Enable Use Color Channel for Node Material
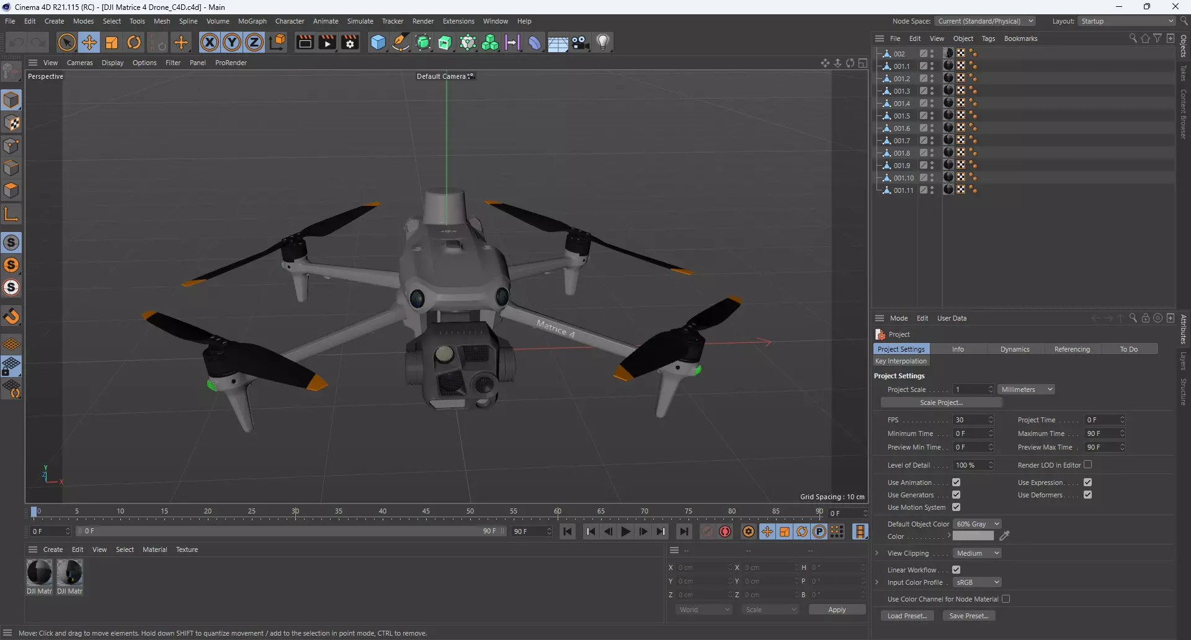This screenshot has height=640, width=1191. (1006, 599)
